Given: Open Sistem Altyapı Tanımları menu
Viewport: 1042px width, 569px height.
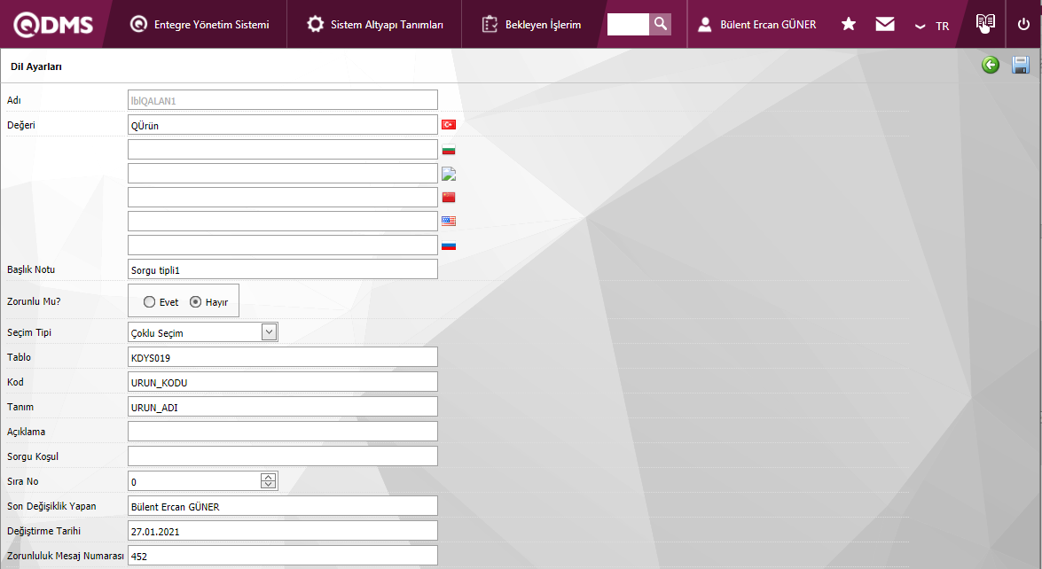Looking at the screenshot, I should [375, 25].
